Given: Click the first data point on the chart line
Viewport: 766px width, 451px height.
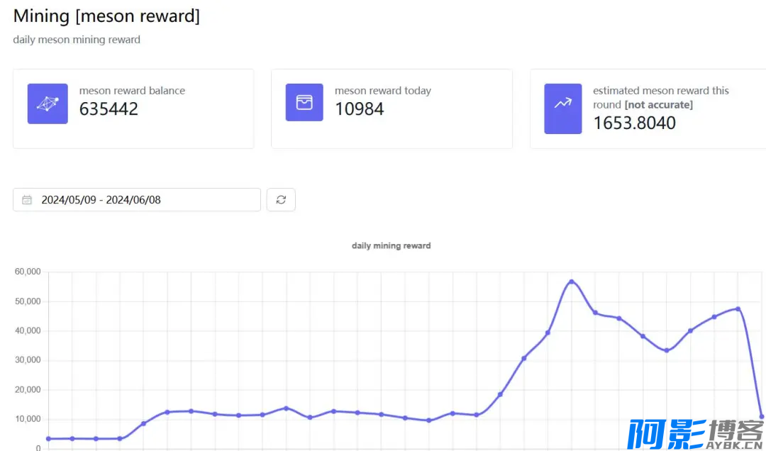Looking at the screenshot, I should [x=48, y=439].
